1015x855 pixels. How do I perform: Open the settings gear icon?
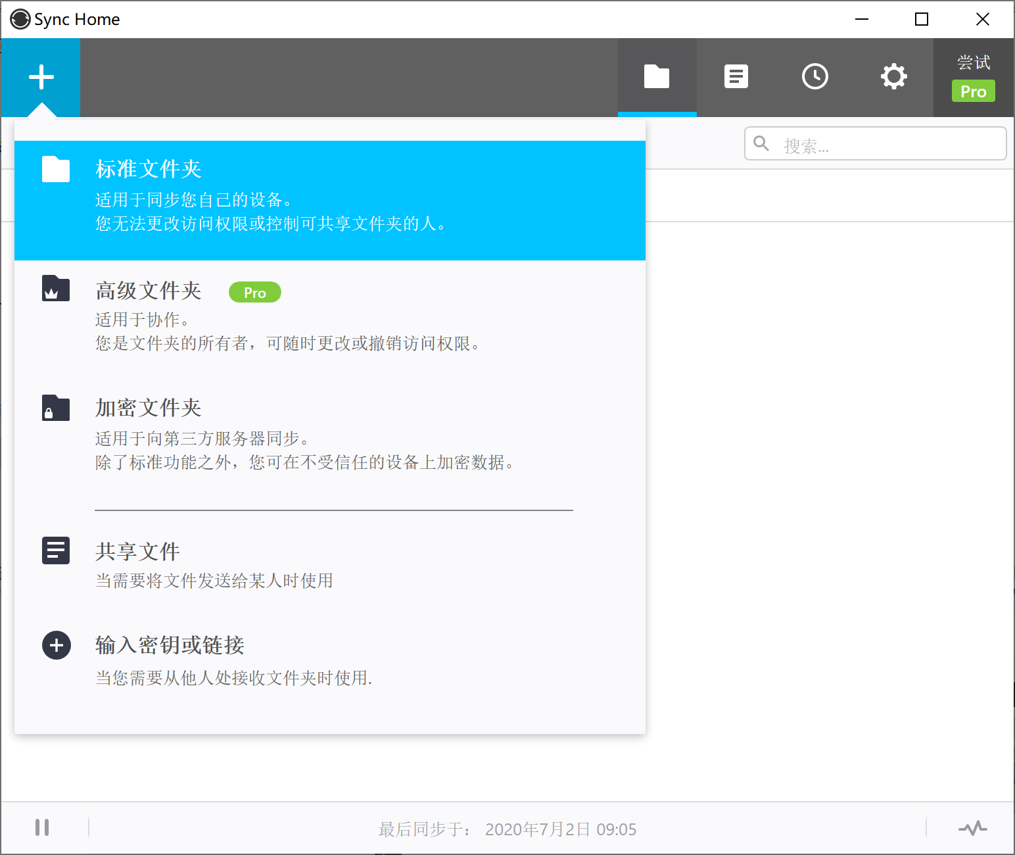[894, 77]
